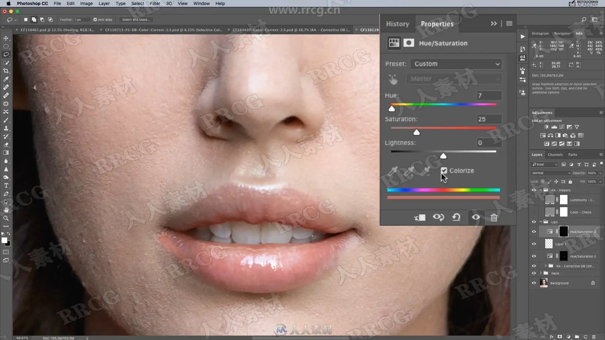
Task: Click the Saturation slider handle
Action: 417,133
